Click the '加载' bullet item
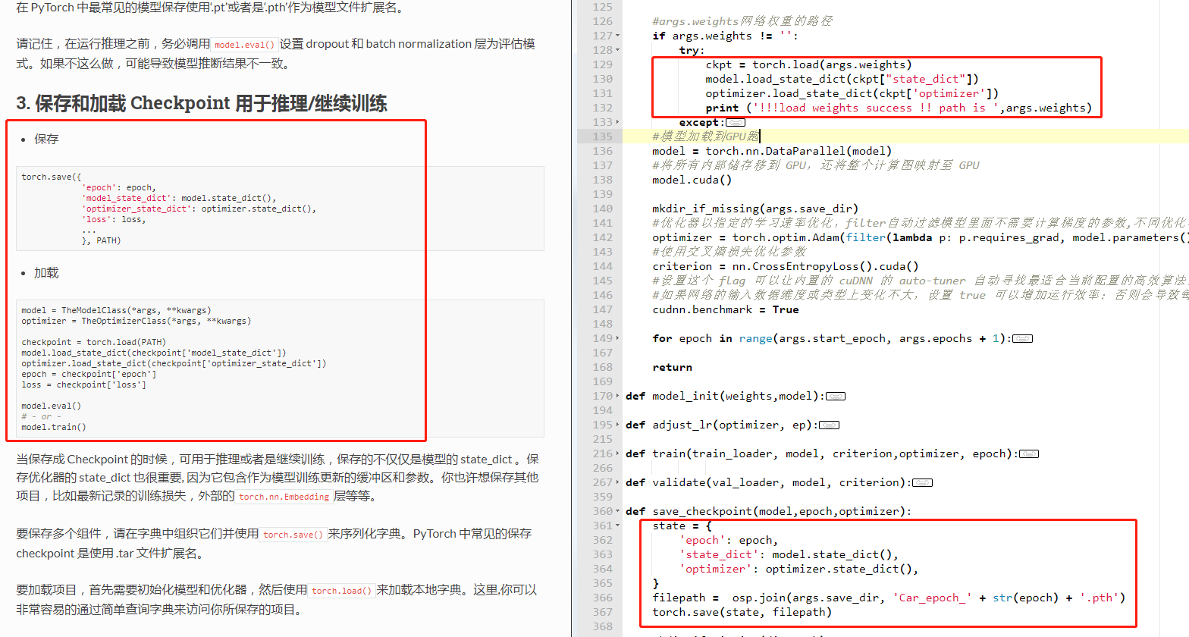This screenshot has width=1189, height=637. [46, 273]
